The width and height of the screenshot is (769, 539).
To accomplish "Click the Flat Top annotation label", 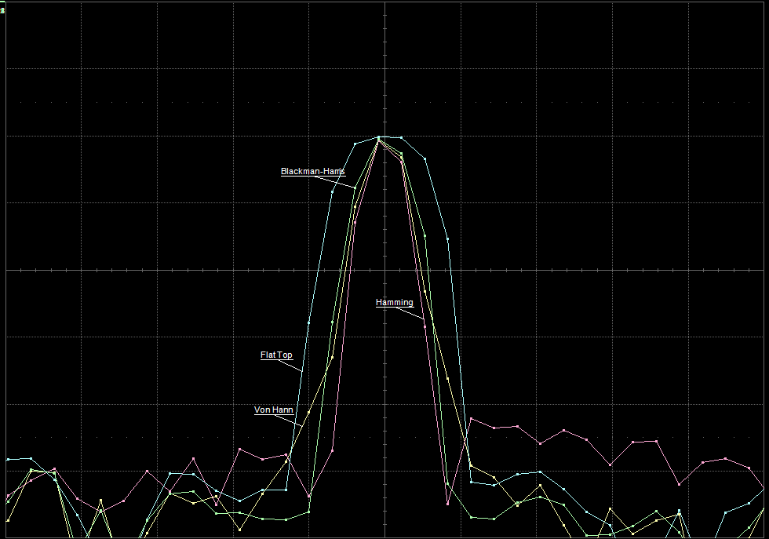I will pyautogui.click(x=276, y=355).
